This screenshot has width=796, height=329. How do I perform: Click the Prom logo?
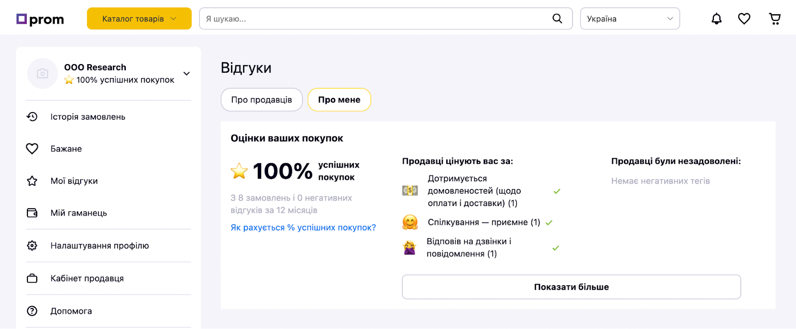pyautogui.click(x=40, y=19)
